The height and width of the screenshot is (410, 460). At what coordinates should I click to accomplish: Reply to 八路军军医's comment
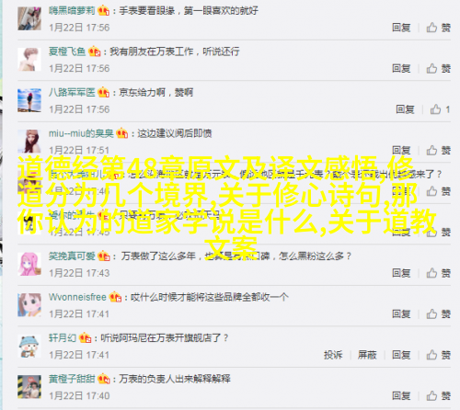(405, 109)
